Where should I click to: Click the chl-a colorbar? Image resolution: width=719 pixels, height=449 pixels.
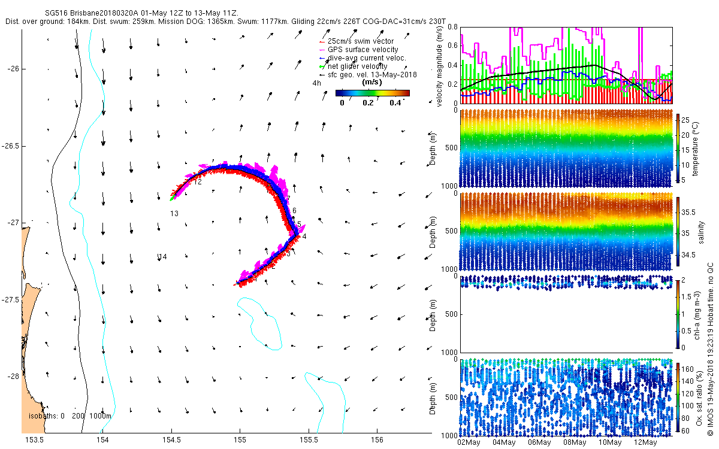678,313
